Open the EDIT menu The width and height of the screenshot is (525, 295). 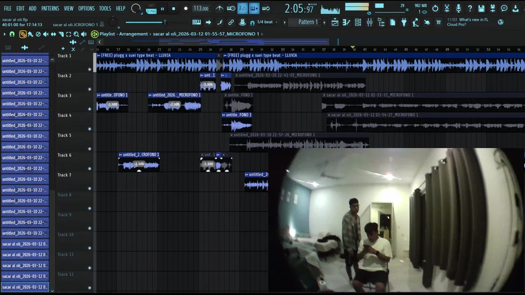pos(21,8)
